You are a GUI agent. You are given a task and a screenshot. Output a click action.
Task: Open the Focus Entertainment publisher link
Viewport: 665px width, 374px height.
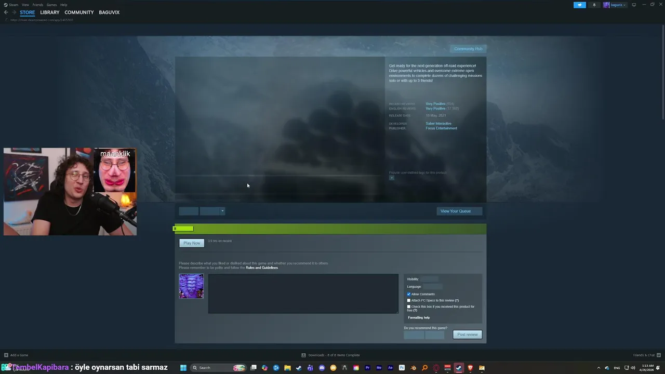[442, 128]
